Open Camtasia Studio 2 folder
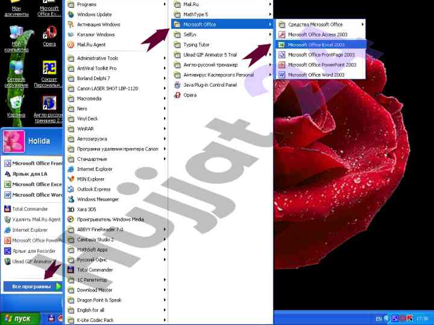 tap(116, 240)
